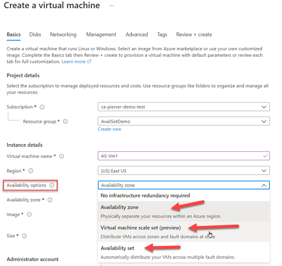The width and height of the screenshot is (282, 266).
Task: Expand the Subscription dropdown
Action: [x=184, y=107]
